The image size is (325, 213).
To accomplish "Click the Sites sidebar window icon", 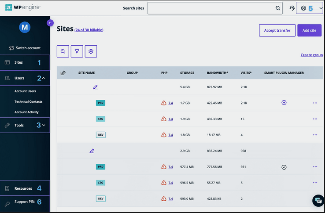I will point(7,62).
